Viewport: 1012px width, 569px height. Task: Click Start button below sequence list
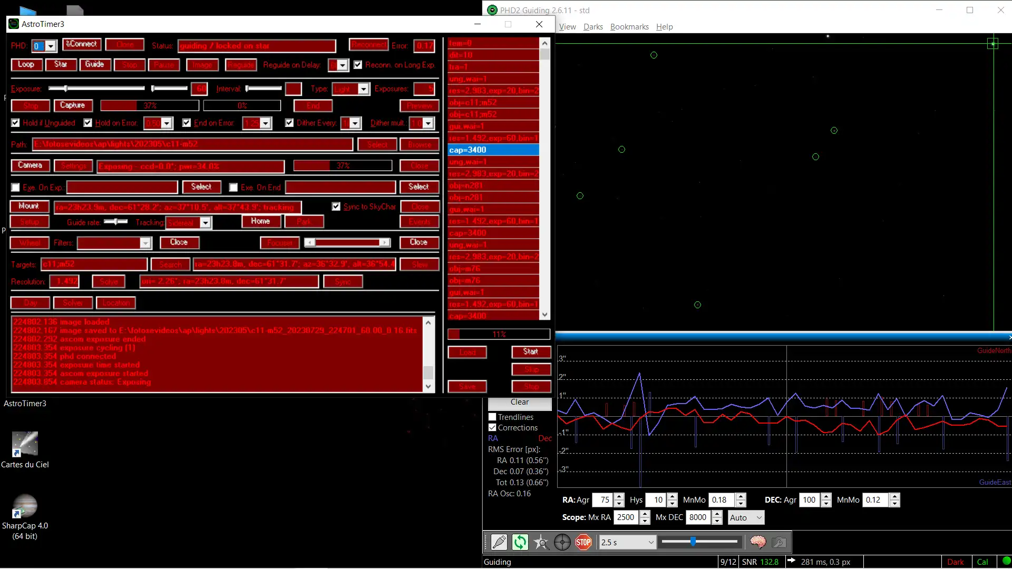point(531,351)
